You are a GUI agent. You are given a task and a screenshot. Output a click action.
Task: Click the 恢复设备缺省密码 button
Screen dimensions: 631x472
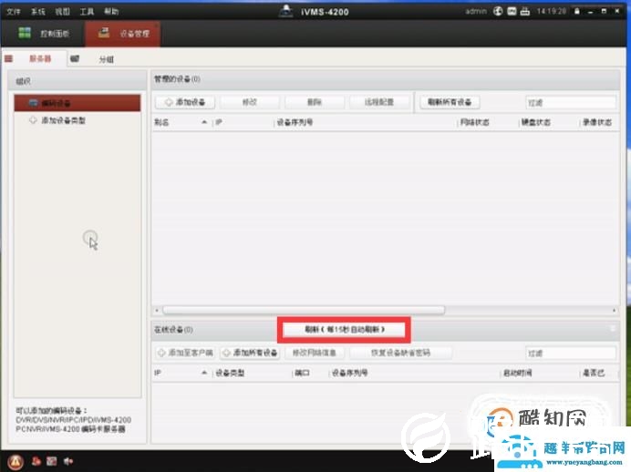point(401,353)
